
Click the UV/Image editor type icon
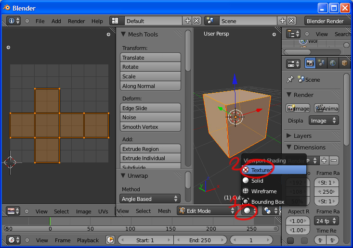click(13, 211)
